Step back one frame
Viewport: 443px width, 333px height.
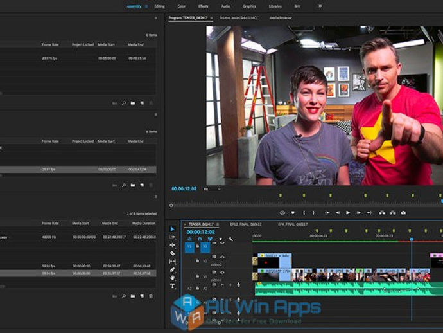[338, 213]
